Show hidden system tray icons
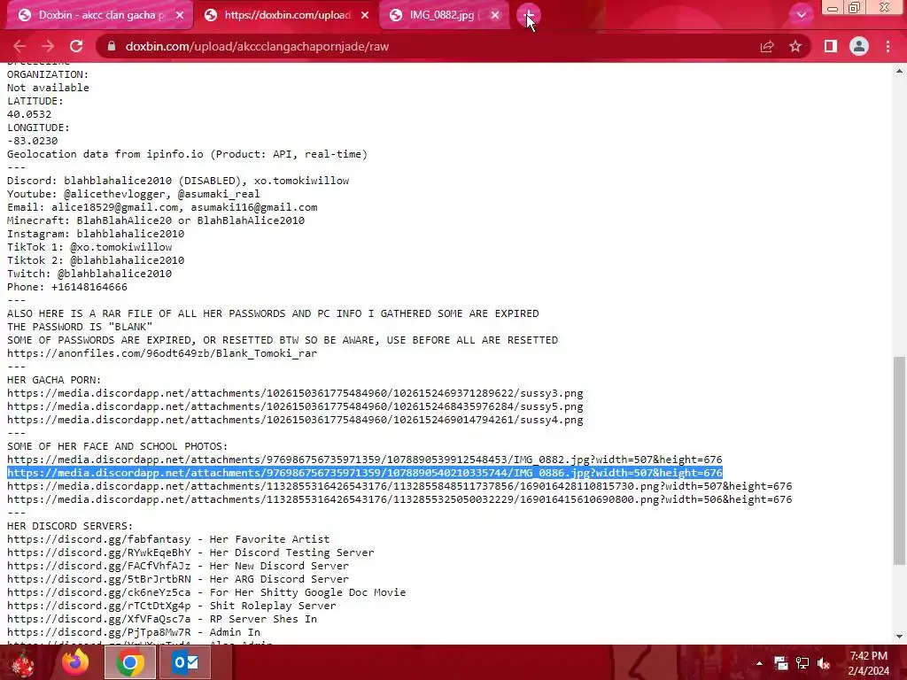This screenshot has width=907, height=680. 759,663
